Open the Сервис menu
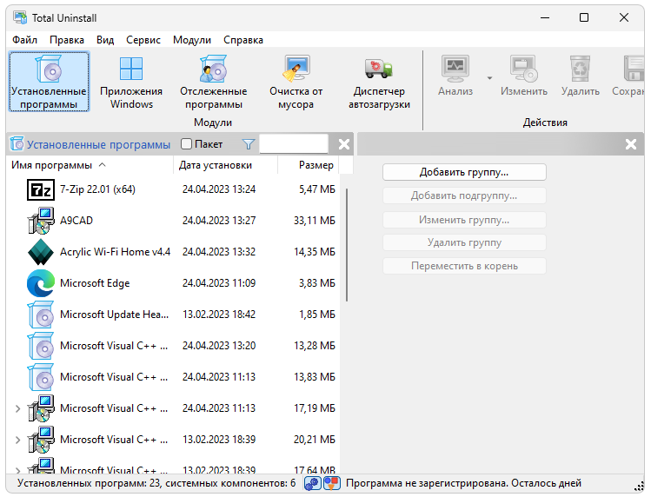Viewport: 651px width, 497px height. (x=143, y=40)
